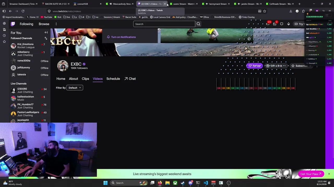
Task: Click the EXBC channel avatar
Action: click(63, 66)
